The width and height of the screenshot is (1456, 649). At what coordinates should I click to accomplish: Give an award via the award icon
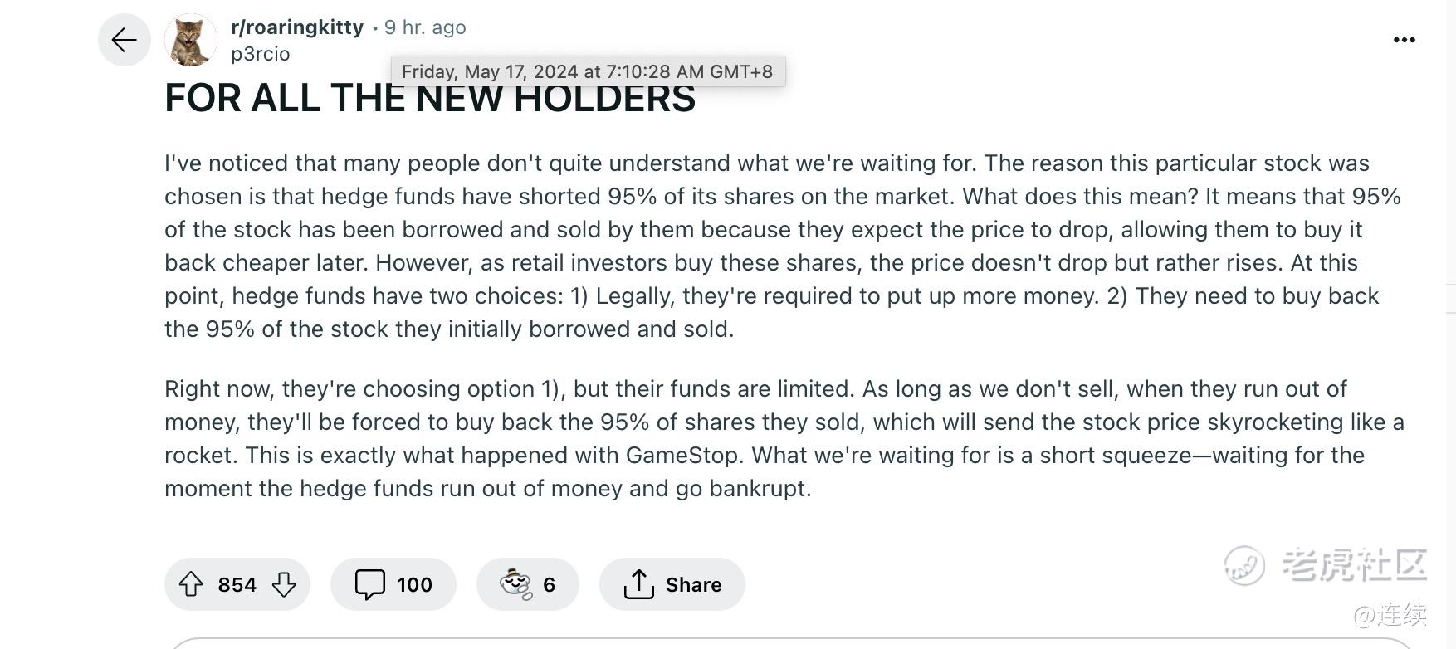click(x=515, y=584)
